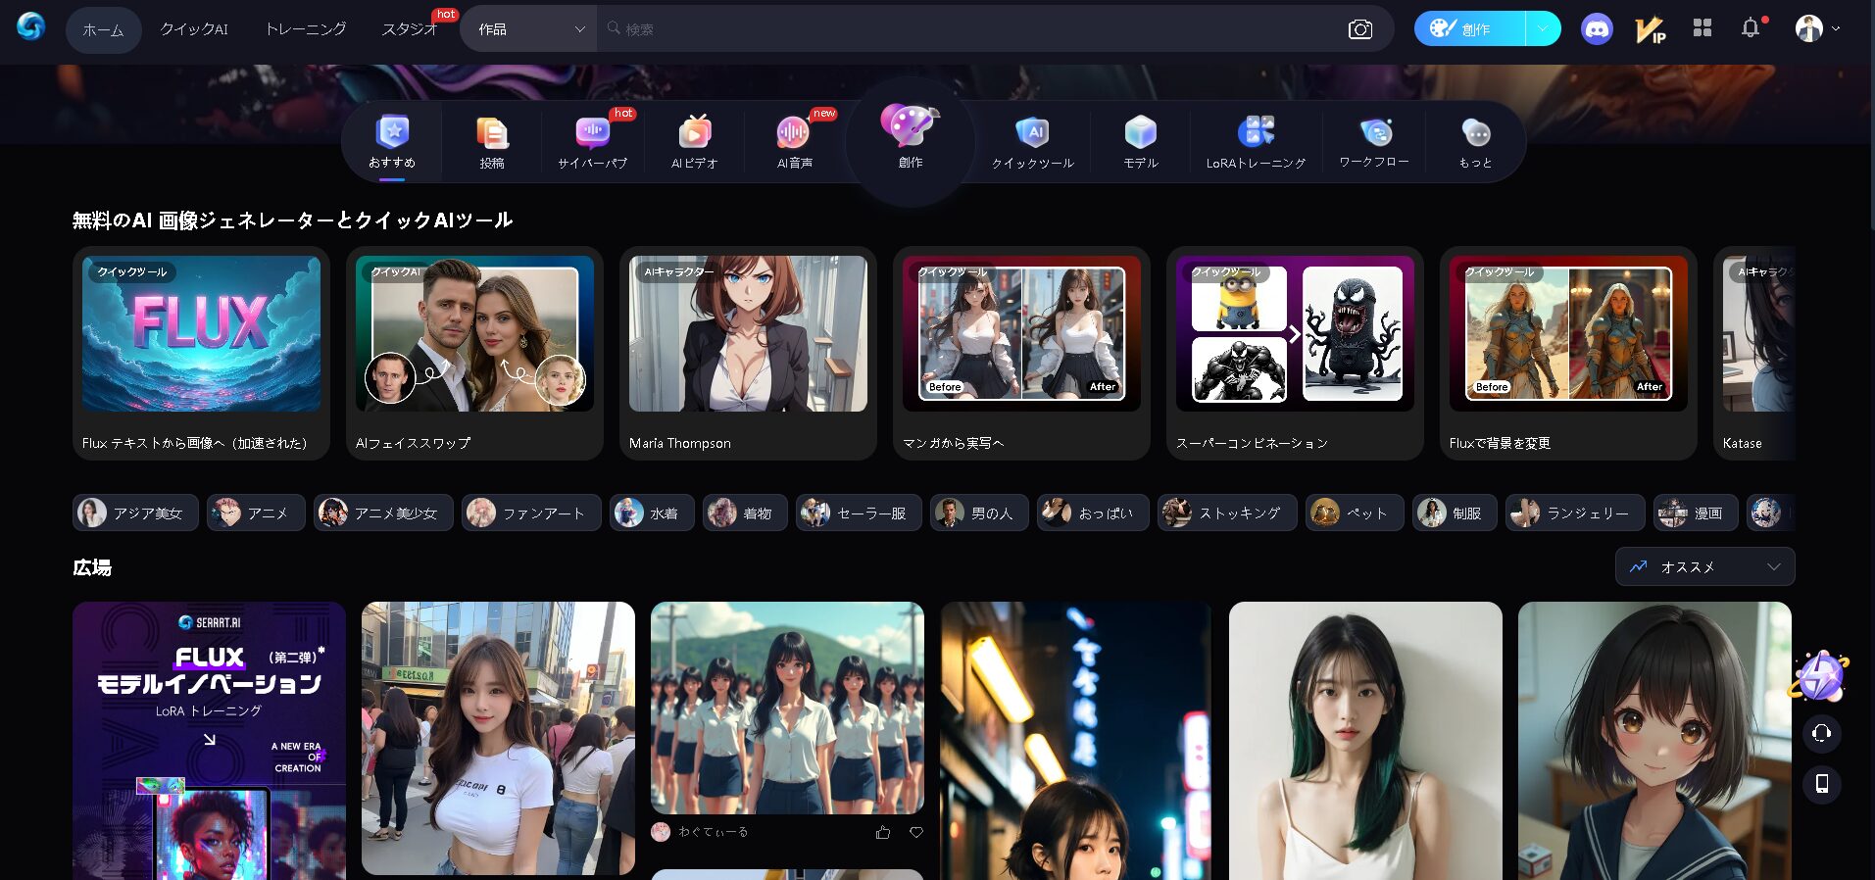The height and width of the screenshot is (880, 1875).
Task: Open the camera image search icon
Action: (1360, 29)
